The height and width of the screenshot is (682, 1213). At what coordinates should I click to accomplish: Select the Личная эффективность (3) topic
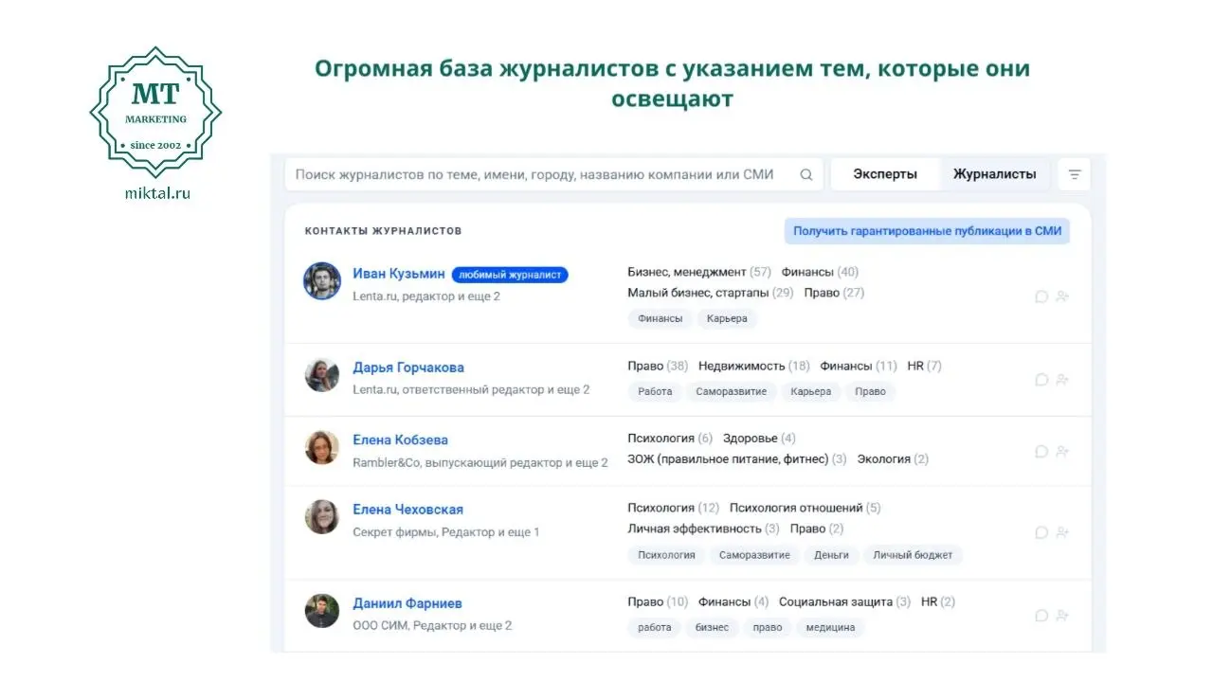point(704,529)
